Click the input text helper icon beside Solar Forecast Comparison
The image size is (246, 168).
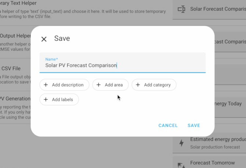pyautogui.click(x=181, y=9)
